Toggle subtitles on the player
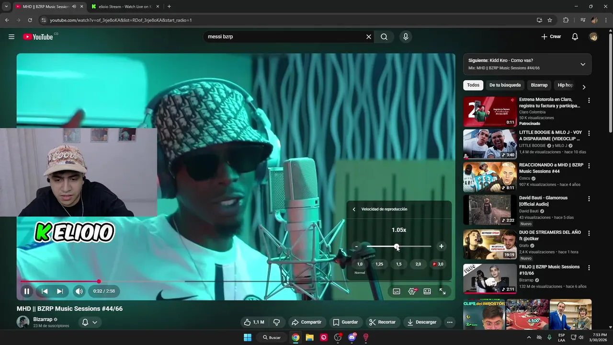613x345 pixels. [397, 291]
